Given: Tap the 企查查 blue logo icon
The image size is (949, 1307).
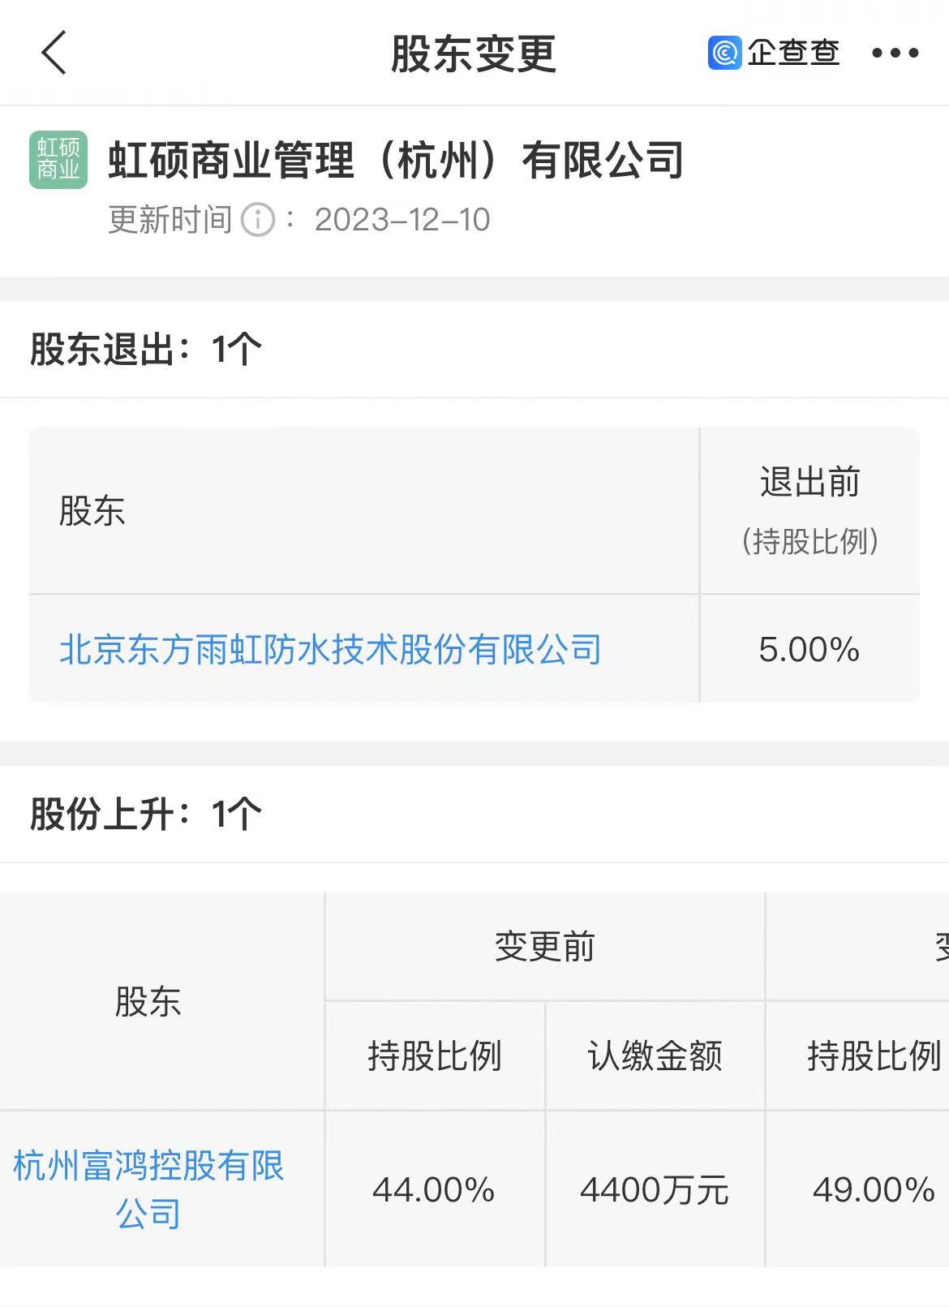Looking at the screenshot, I should pyautogui.click(x=724, y=54).
